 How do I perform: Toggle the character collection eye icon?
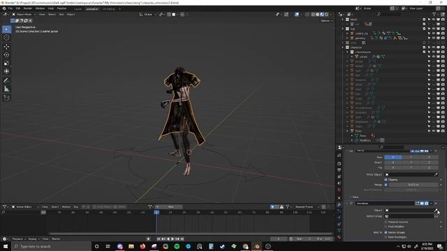(x=434, y=47)
